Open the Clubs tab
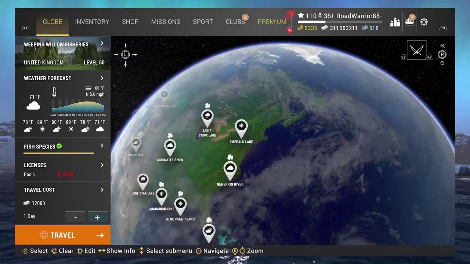The image size is (470, 264). pos(235,22)
